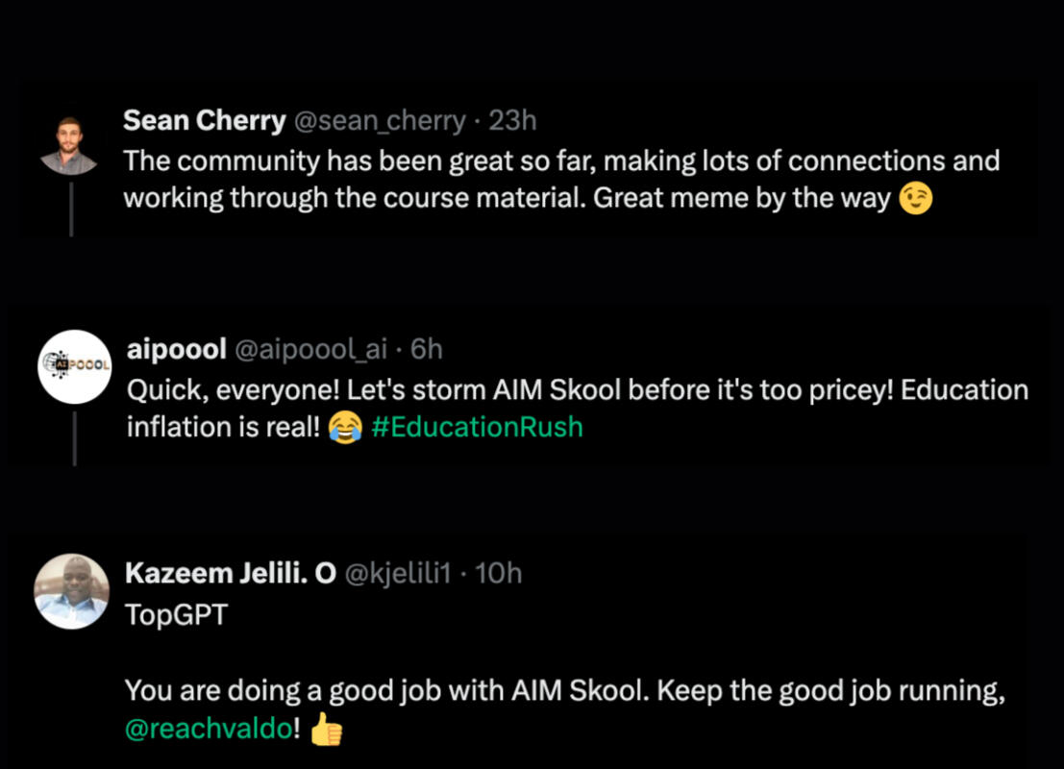
Task: Open Kazeem Jelili. O profile name
Action: (230, 573)
